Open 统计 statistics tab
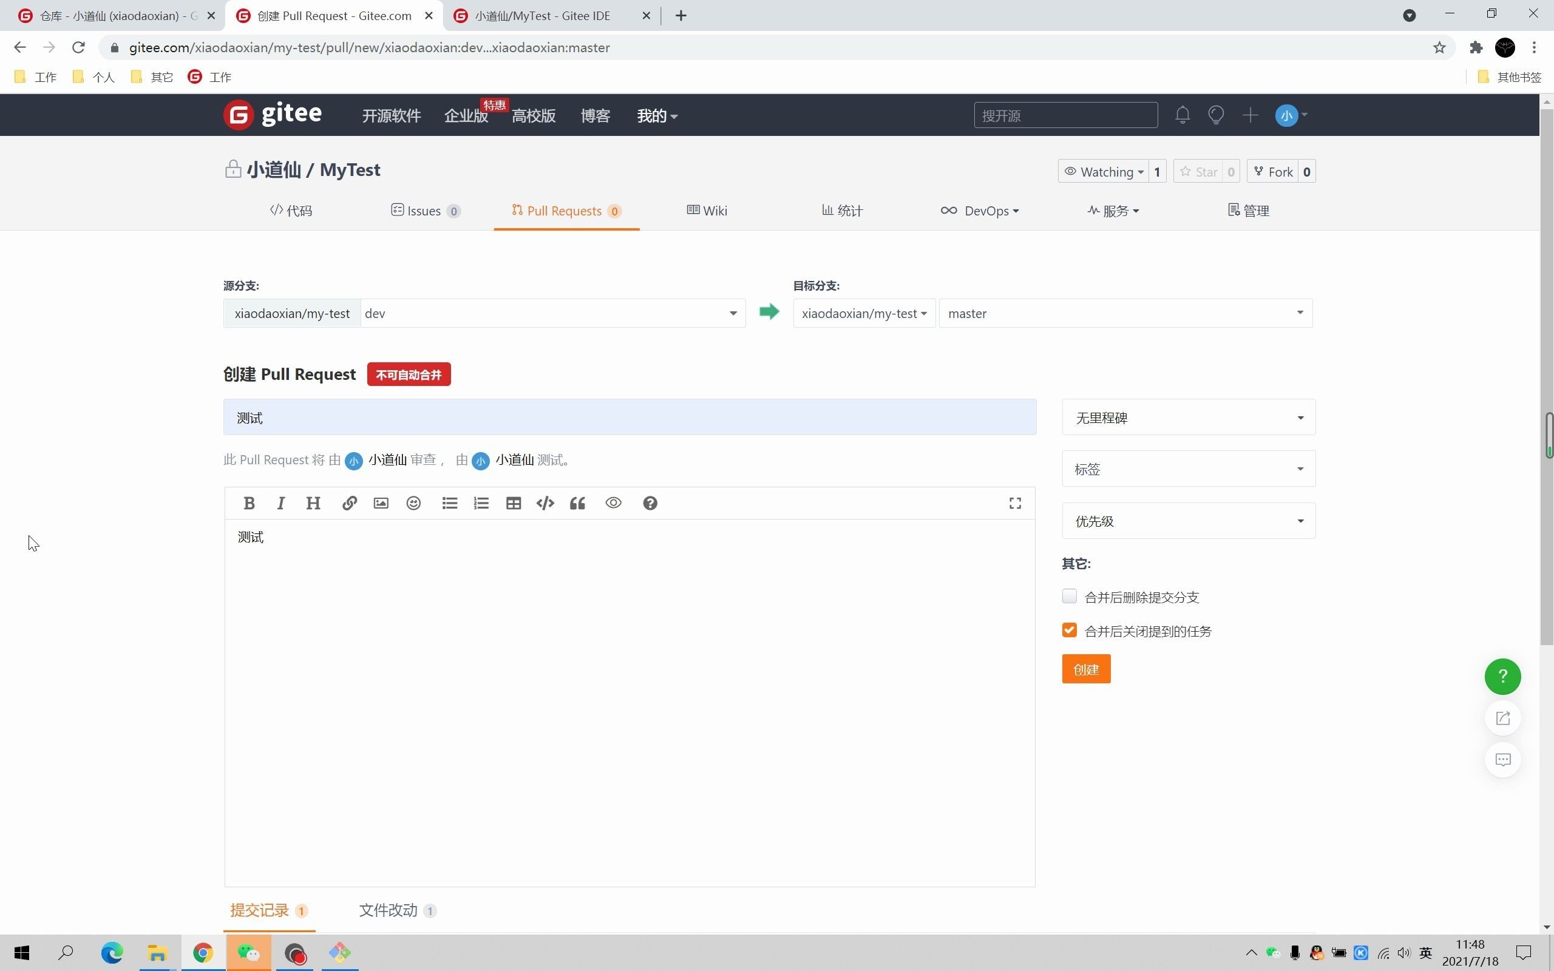Viewport: 1554px width, 971px height. click(x=842, y=211)
